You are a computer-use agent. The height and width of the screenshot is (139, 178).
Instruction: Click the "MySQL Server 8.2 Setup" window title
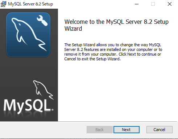30,4
